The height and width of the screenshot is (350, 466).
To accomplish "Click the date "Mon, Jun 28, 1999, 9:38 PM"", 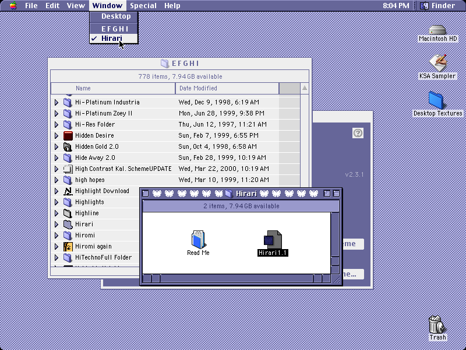I will point(221,113).
